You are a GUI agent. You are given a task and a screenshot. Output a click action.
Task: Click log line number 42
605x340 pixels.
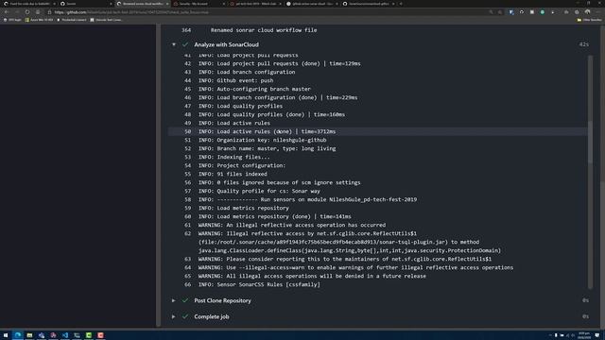click(187, 63)
